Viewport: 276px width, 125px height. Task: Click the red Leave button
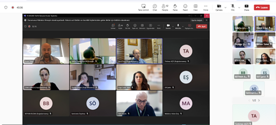(262, 7)
